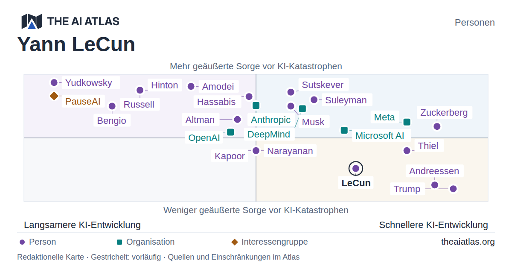This screenshot has width=512, height=269.
Task: Click the Hinton name label
Action: 165,85
